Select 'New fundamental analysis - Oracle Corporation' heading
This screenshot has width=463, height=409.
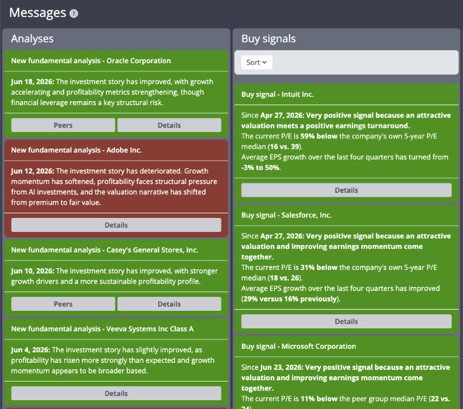coord(91,61)
